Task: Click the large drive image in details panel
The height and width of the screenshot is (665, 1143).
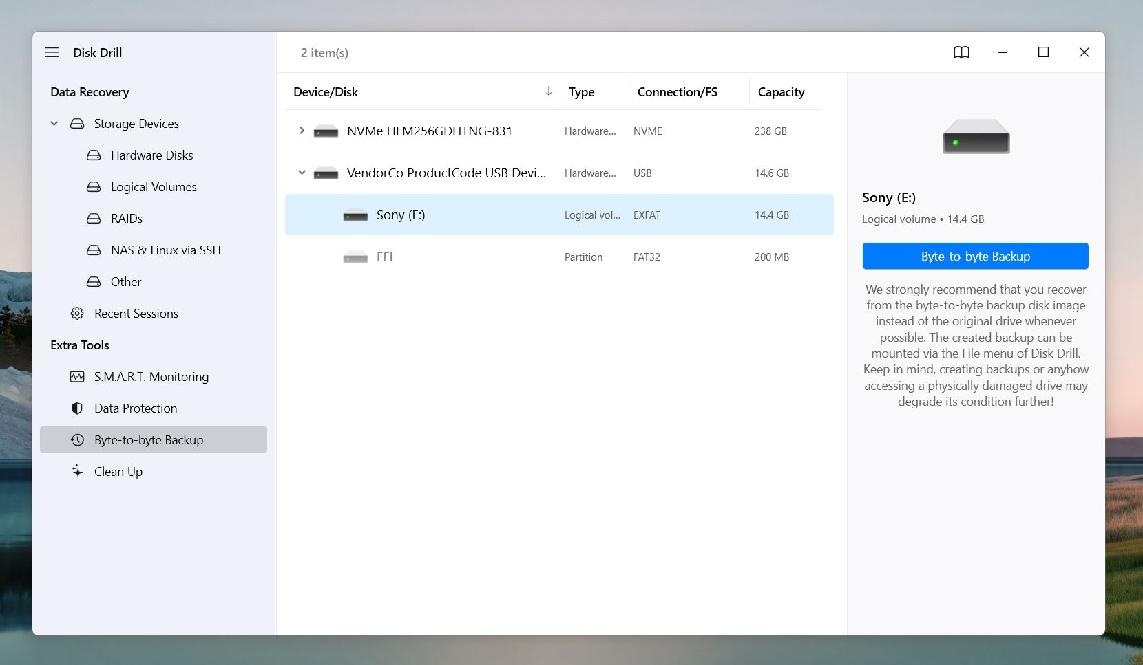Action: (976, 136)
